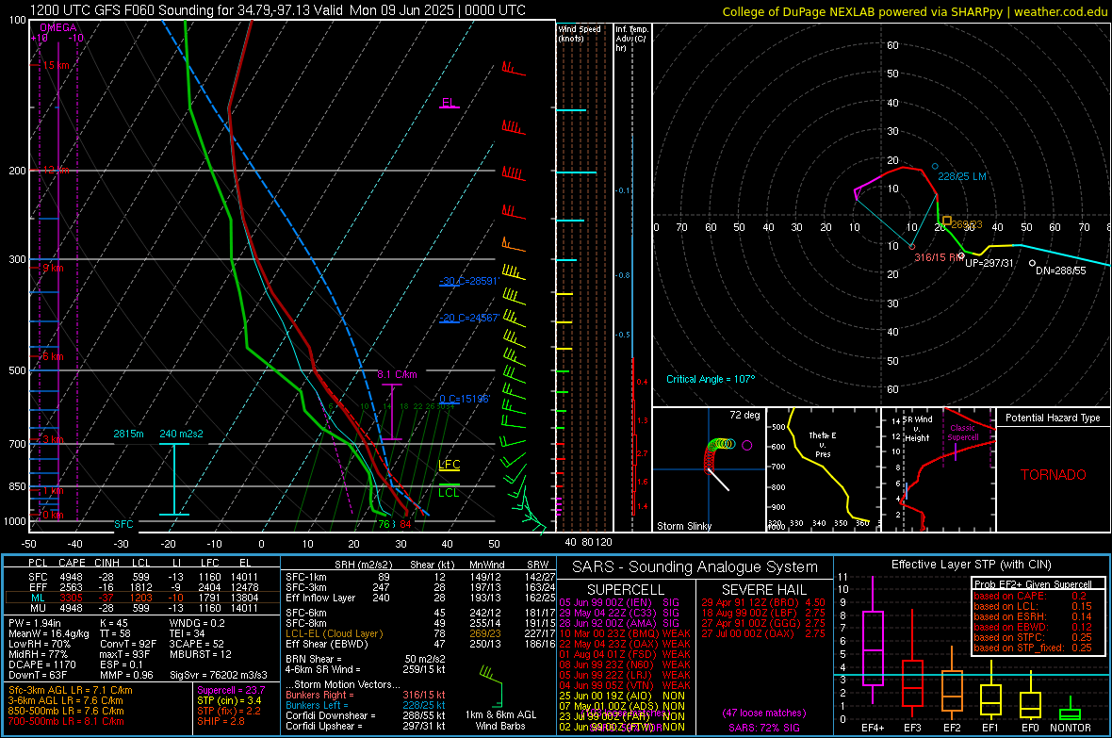Click the cyan SFC label
Viewport: 1112px width, 738px height.
[x=123, y=524]
